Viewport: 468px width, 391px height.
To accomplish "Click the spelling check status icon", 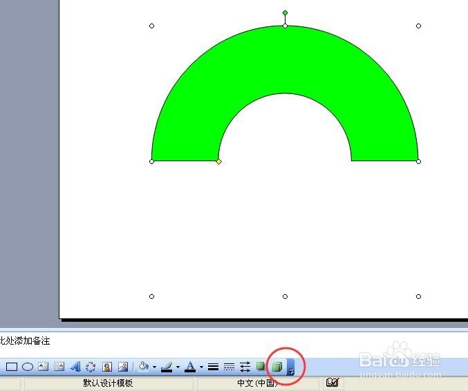I will pyautogui.click(x=333, y=383).
